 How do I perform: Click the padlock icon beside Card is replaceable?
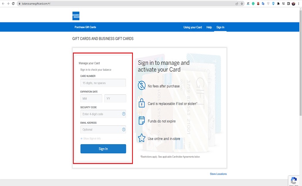coord(142,103)
